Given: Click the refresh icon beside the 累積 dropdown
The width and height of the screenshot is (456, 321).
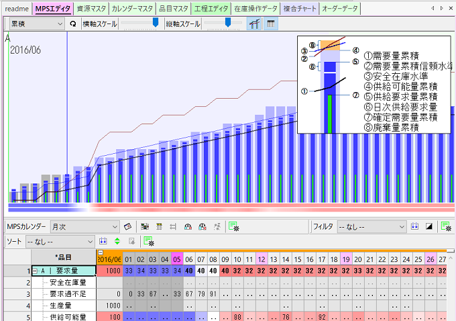Looking at the screenshot, I should [72, 24].
